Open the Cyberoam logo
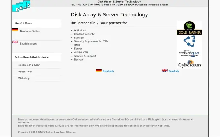220x137 pixels. click(x=190, y=64)
